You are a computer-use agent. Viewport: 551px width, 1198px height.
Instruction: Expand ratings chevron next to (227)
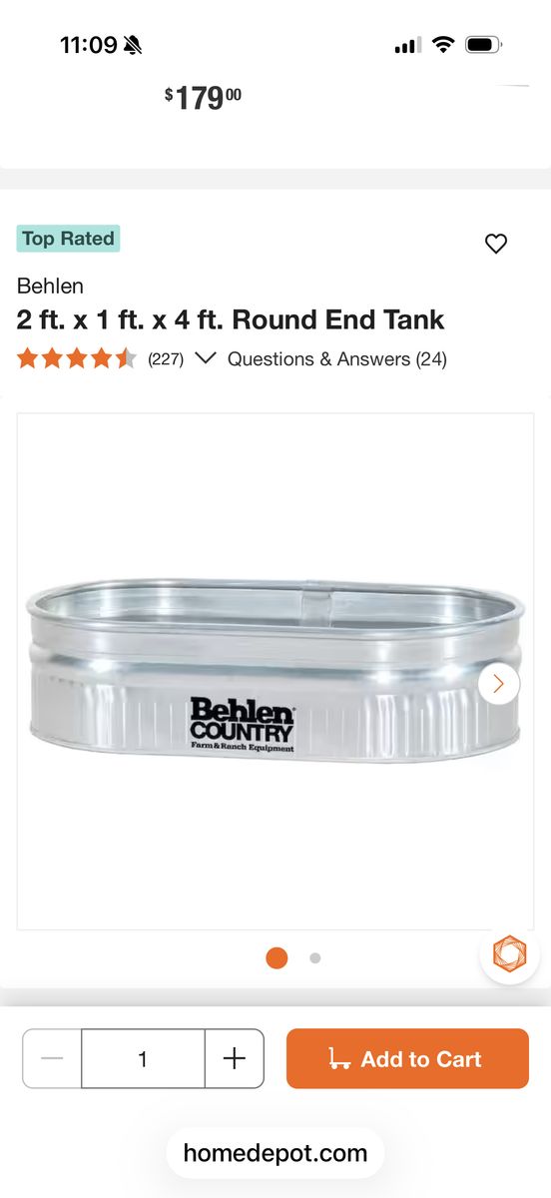(x=206, y=358)
